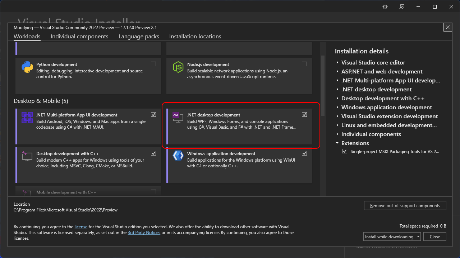
Task: Open the theme settings sun icon
Action: [385, 7]
